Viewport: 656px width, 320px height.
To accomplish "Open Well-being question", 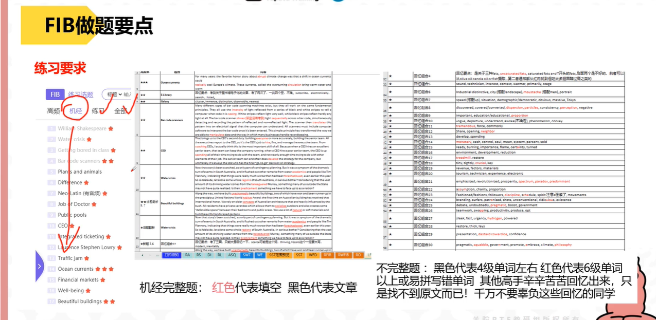I will [x=70, y=290].
